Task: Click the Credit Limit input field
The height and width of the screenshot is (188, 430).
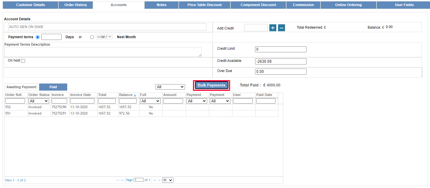Action: 280,49
